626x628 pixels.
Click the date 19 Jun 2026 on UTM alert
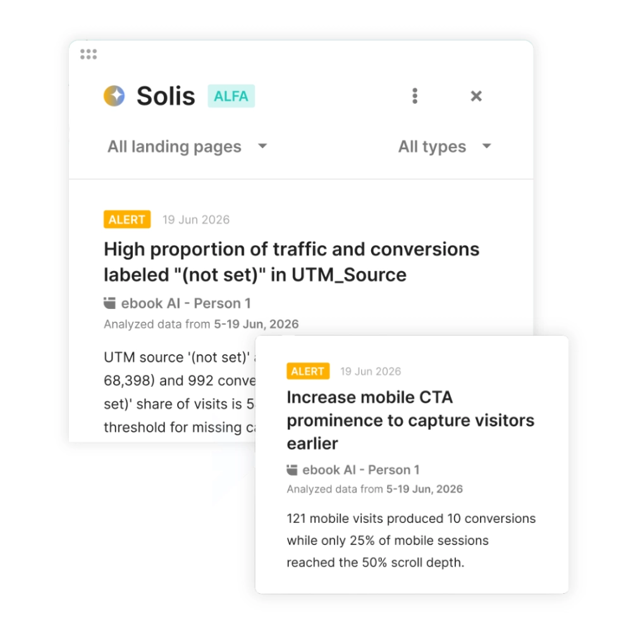196,219
